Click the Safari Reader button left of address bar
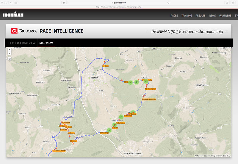 click(x=64, y=3)
